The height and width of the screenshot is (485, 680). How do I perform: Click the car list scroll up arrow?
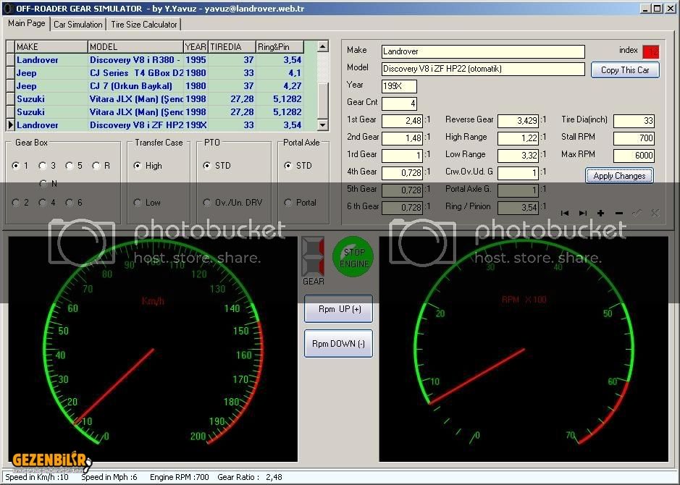pyautogui.click(x=323, y=46)
